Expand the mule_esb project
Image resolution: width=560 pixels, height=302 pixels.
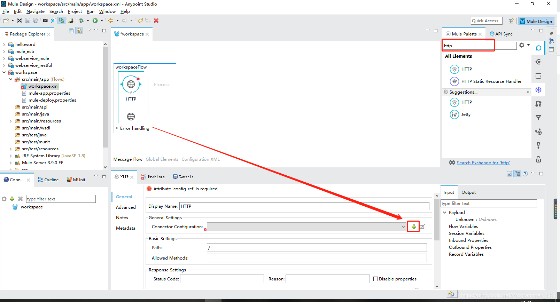point(4,51)
